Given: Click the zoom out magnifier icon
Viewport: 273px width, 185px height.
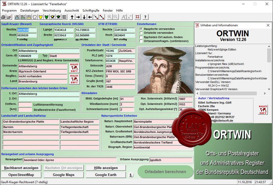Looking at the screenshot, I should pos(116,17).
